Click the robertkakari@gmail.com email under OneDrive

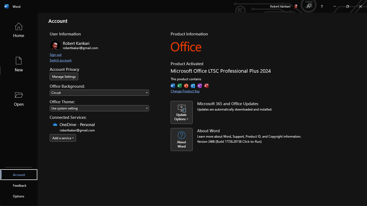77,130
